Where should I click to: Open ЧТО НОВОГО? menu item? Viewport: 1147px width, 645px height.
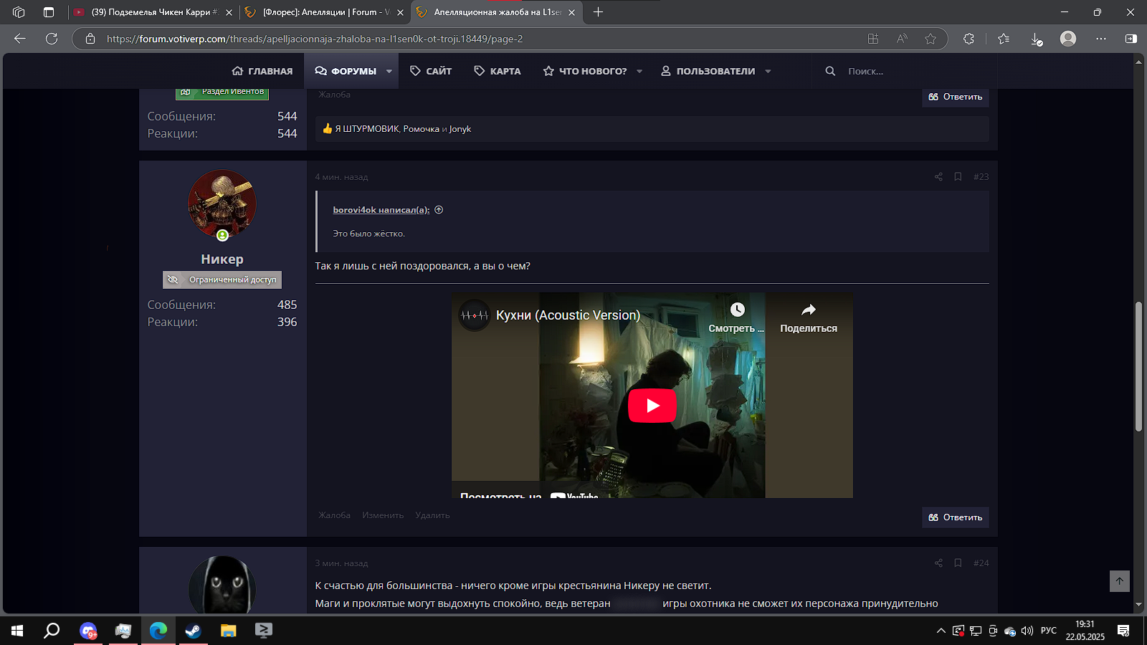[585, 71]
